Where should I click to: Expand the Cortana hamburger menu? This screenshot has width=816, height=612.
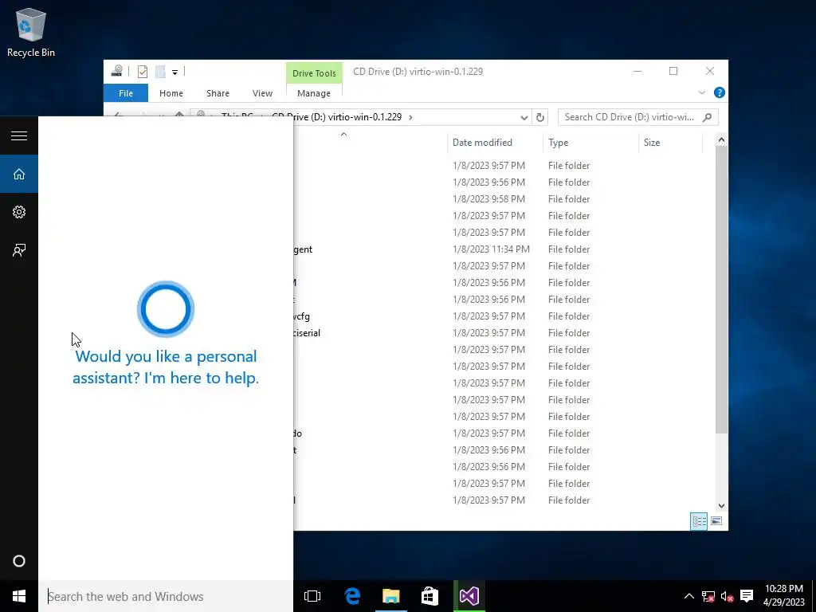tap(19, 135)
